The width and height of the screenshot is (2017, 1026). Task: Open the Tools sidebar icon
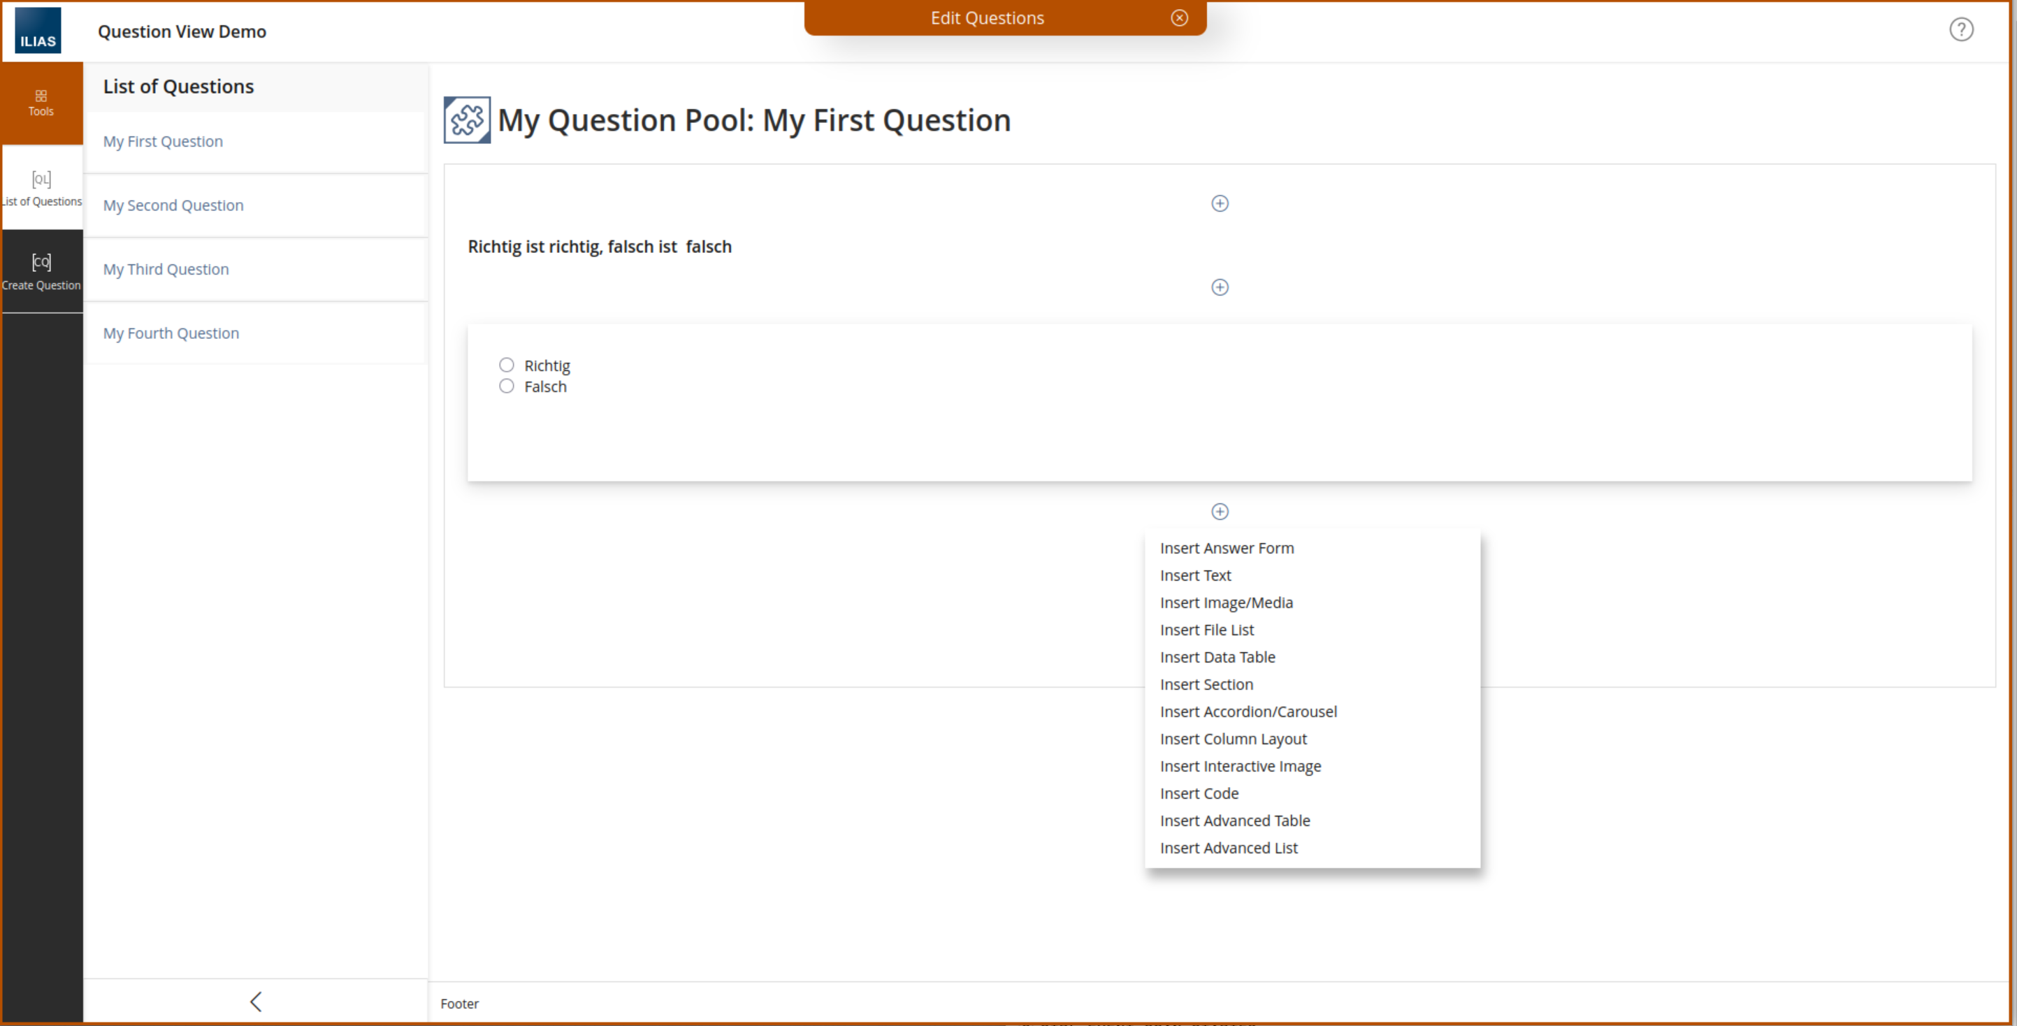[41, 103]
